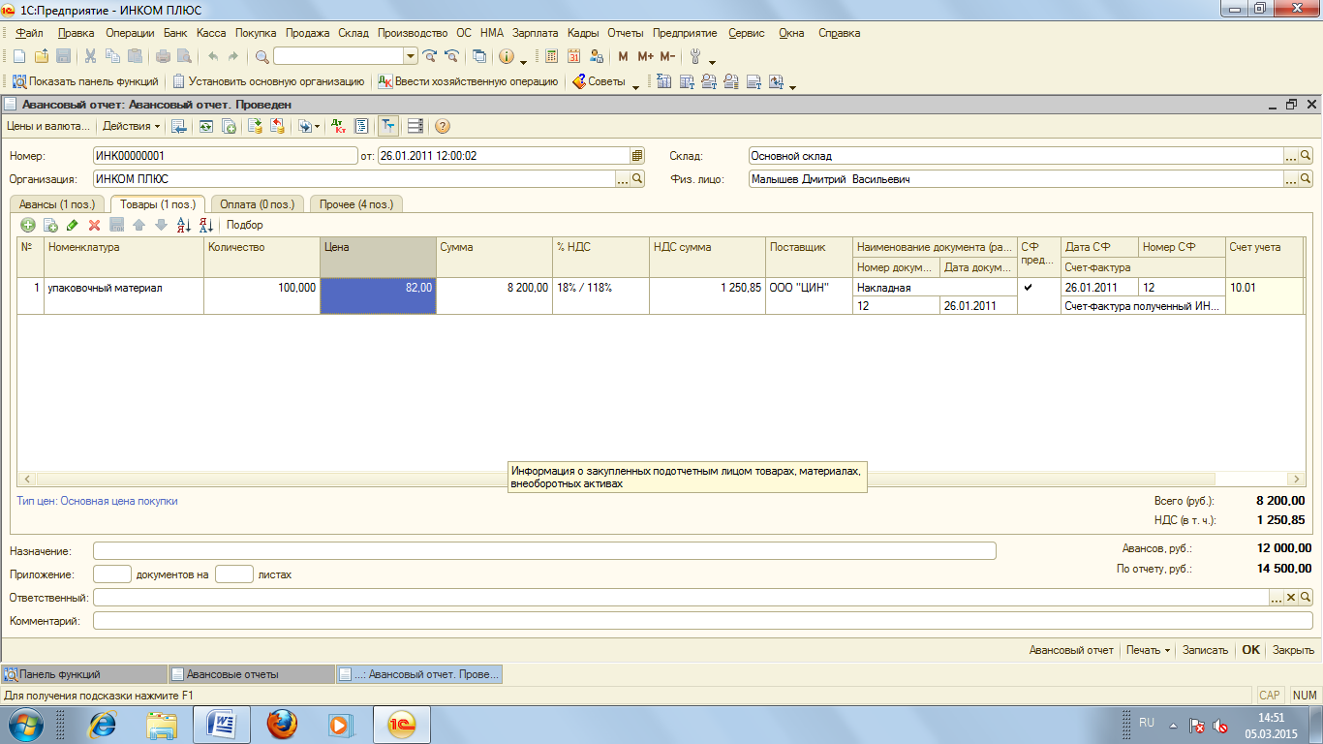This screenshot has width=1323, height=744.
Task: Click the ООО "ЦИН" supplier cell
Action: (x=809, y=295)
